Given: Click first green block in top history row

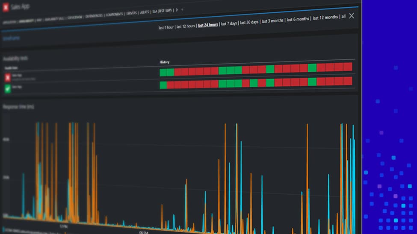Looking at the screenshot, I should pyautogui.click(x=163, y=72).
